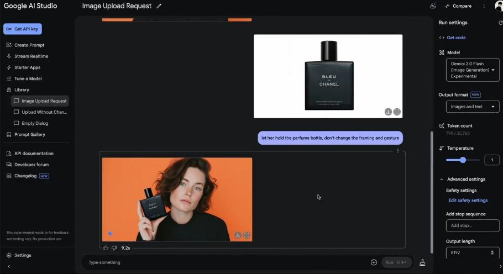
Task: Open the user profile avatar
Action: click(499, 6)
